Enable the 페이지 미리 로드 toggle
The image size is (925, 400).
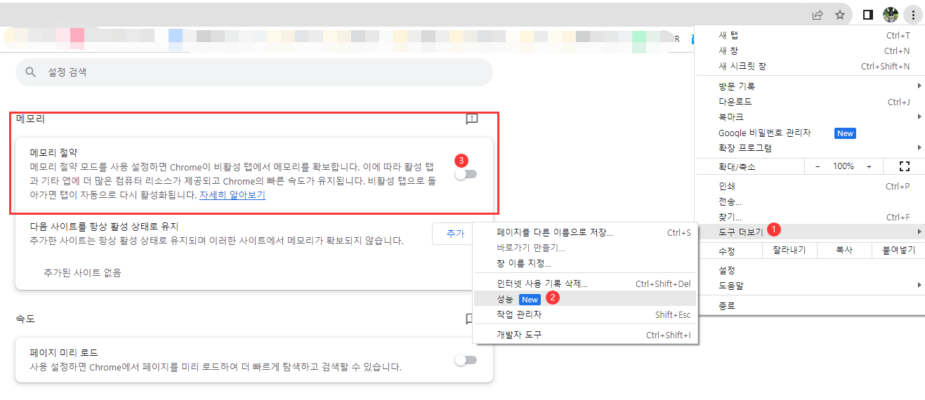tap(466, 360)
